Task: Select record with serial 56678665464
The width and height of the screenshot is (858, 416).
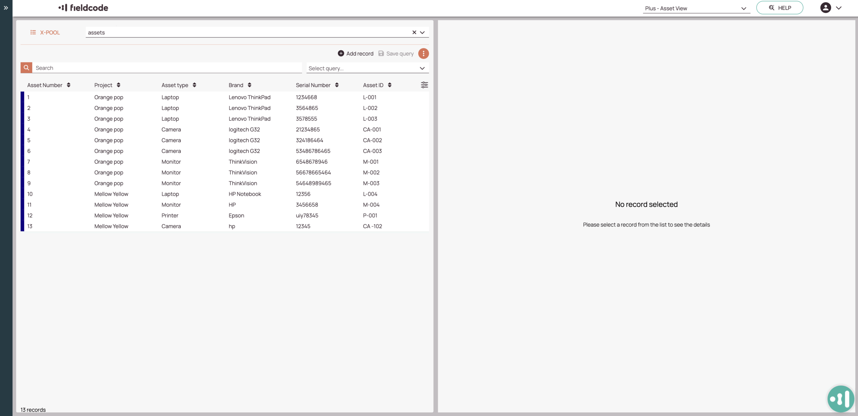Action: [x=225, y=172]
